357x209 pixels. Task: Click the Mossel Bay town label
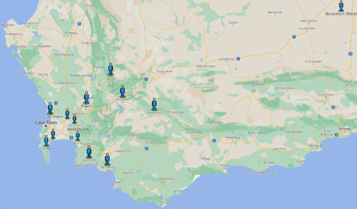point(317,146)
